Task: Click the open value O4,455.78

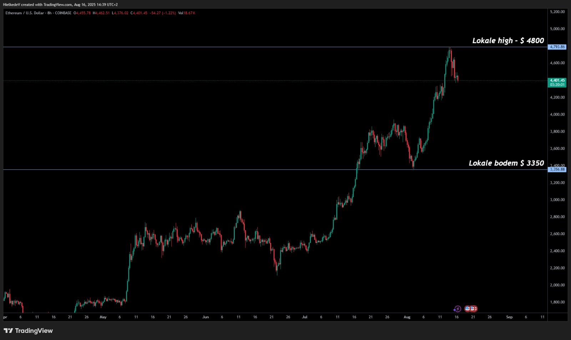Action: 82,13
